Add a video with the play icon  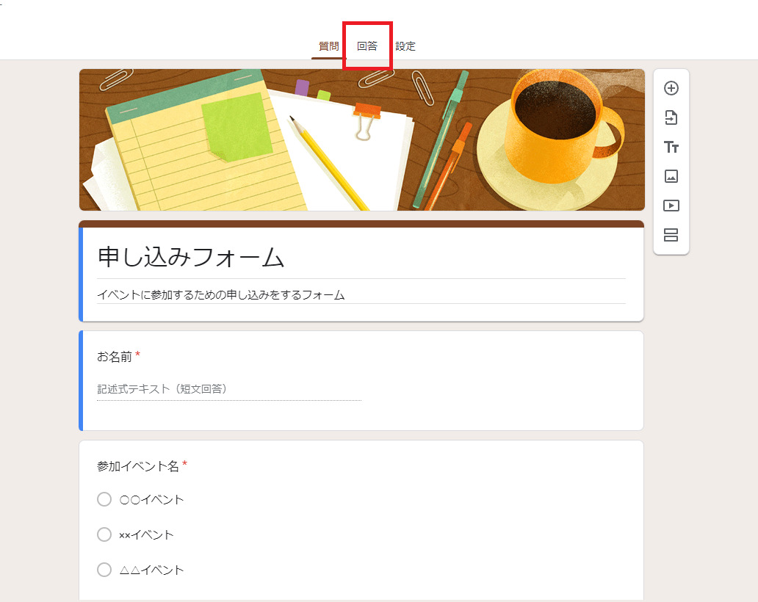(x=671, y=206)
